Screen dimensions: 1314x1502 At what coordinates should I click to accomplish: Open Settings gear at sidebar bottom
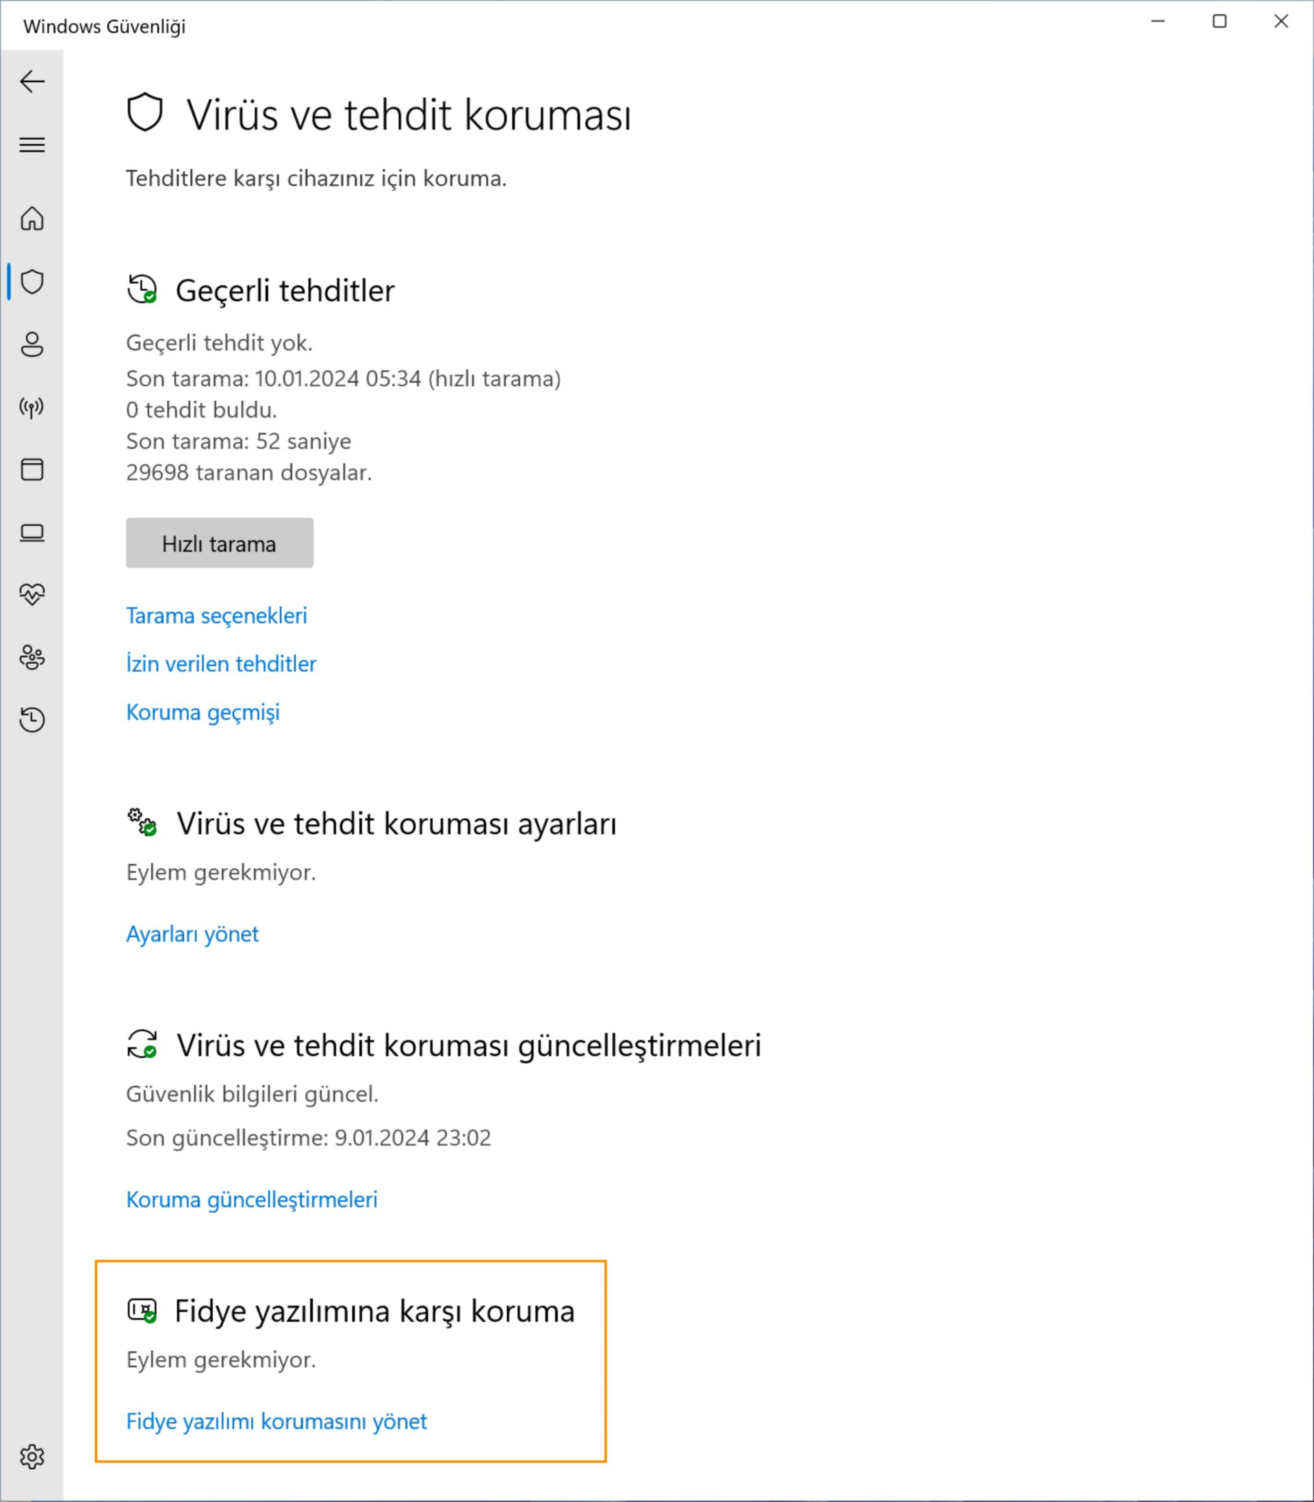(32, 1457)
